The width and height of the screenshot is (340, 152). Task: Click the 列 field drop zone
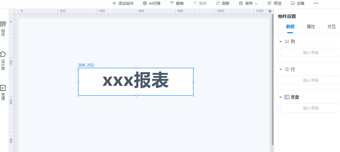pos(310,53)
